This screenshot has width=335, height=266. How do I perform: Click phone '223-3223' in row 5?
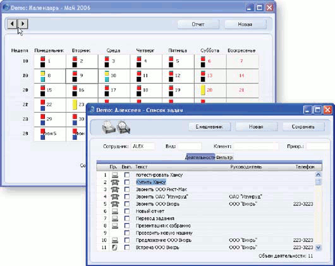[303, 204]
